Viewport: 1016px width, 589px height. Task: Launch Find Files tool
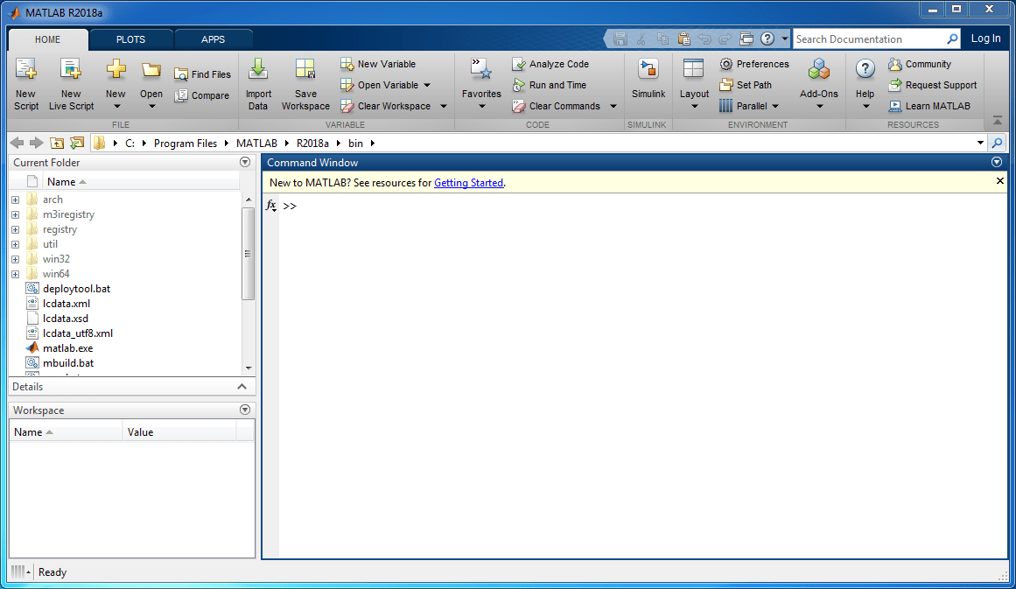coord(202,74)
